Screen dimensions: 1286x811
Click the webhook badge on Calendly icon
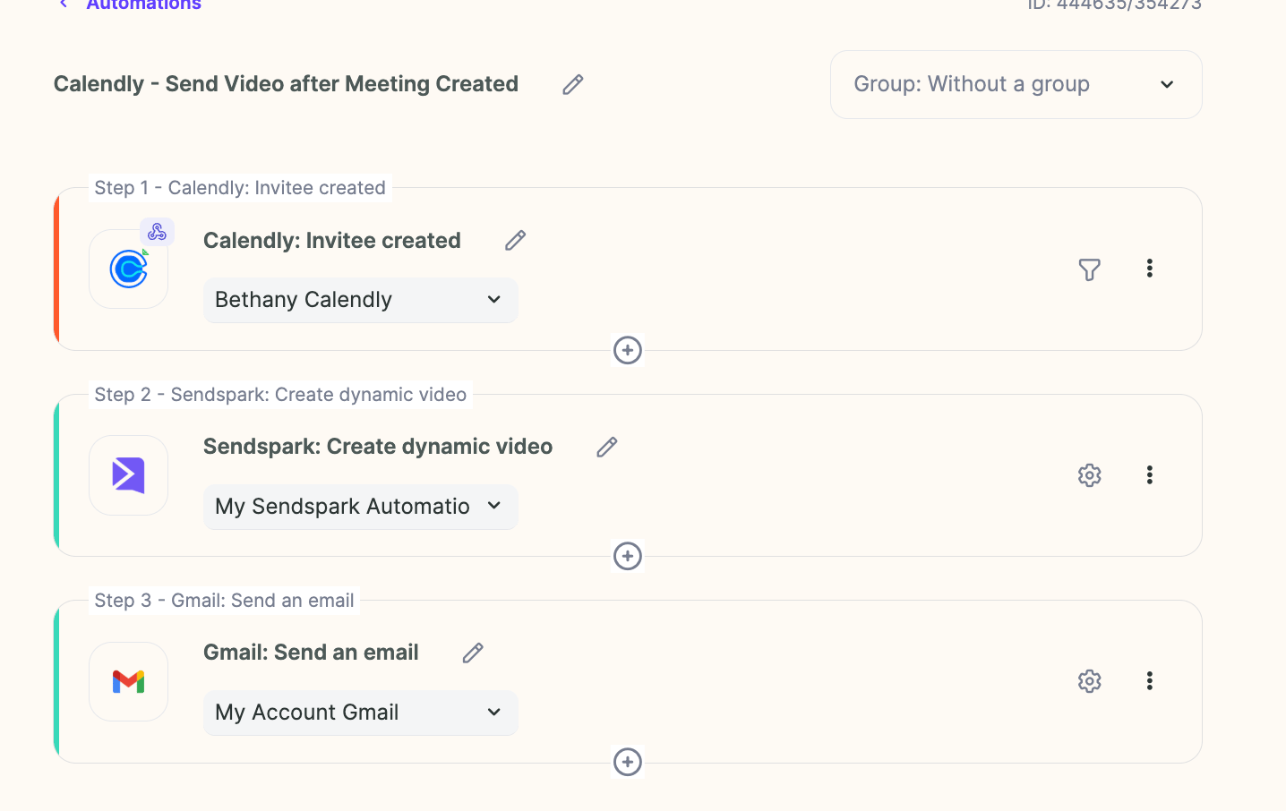(158, 232)
